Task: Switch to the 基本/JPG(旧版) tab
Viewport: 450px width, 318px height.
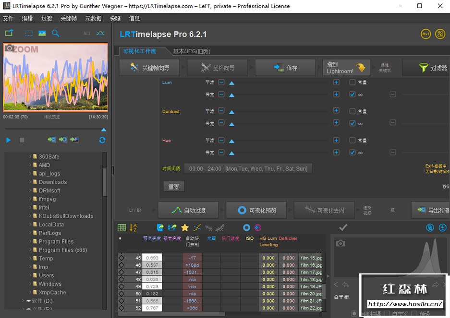Action: tap(192, 51)
